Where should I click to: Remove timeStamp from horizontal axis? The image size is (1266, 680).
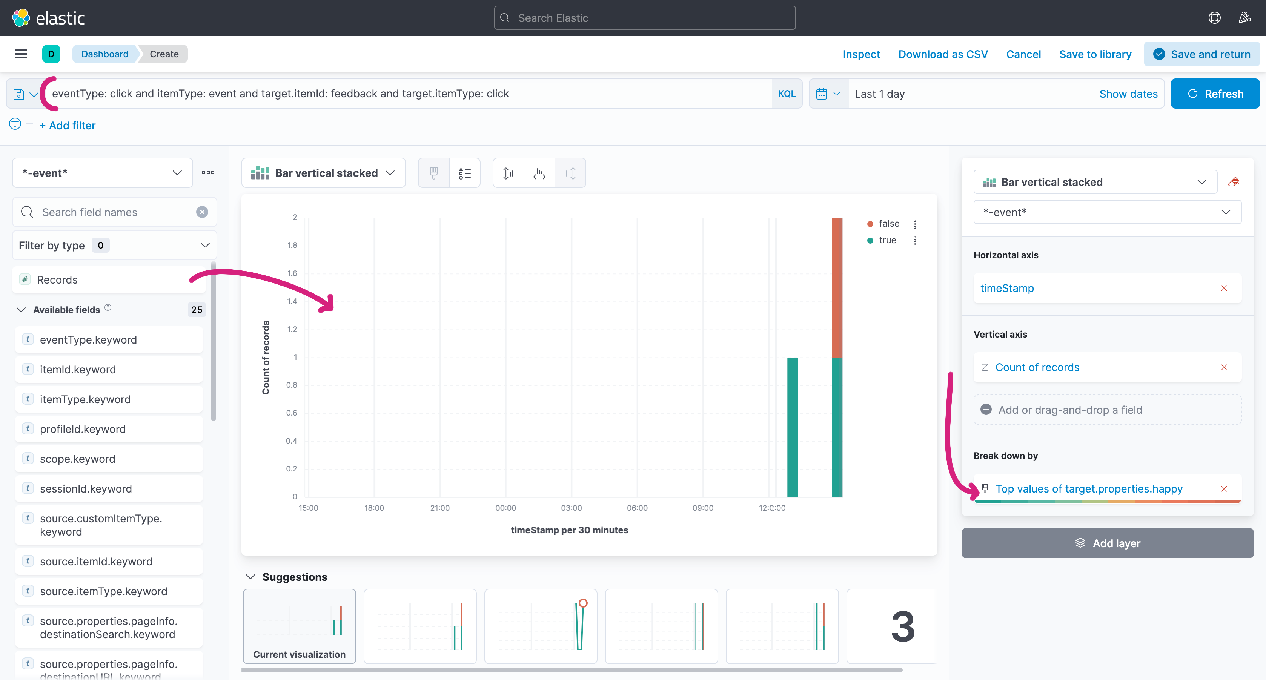pyautogui.click(x=1224, y=289)
